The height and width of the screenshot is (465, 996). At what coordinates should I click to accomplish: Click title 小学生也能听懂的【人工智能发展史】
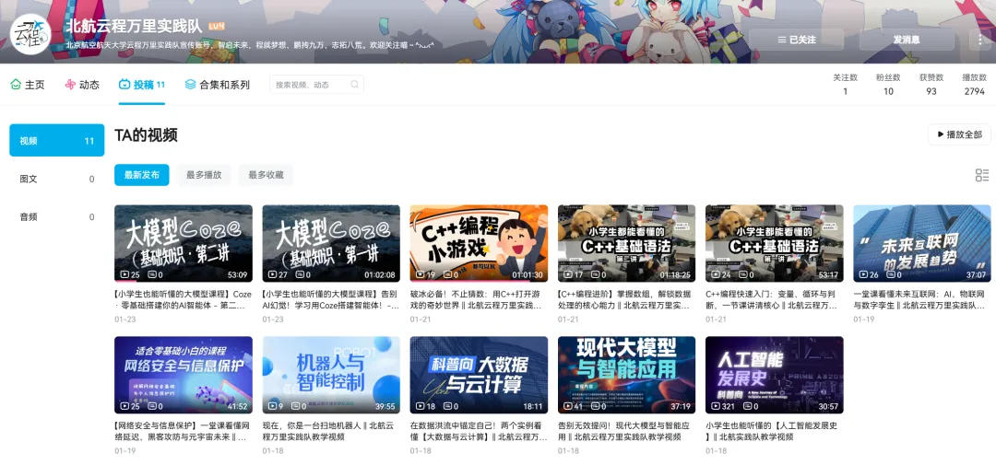coord(772,431)
